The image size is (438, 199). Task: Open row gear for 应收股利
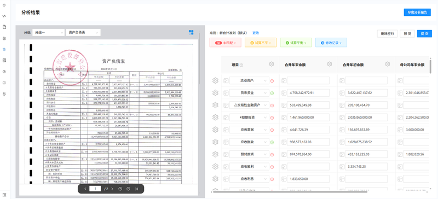[215, 166]
